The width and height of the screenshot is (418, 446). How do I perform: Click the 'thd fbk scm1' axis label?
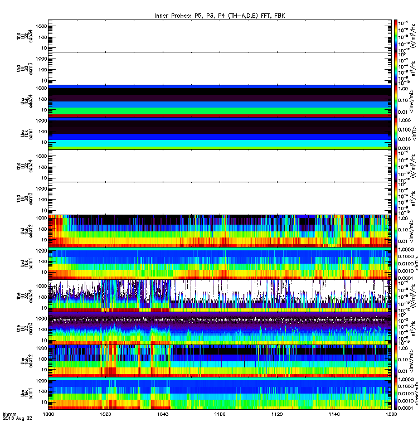tap(27, 263)
